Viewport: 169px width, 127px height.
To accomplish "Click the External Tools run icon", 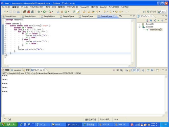I will pos(50,12).
